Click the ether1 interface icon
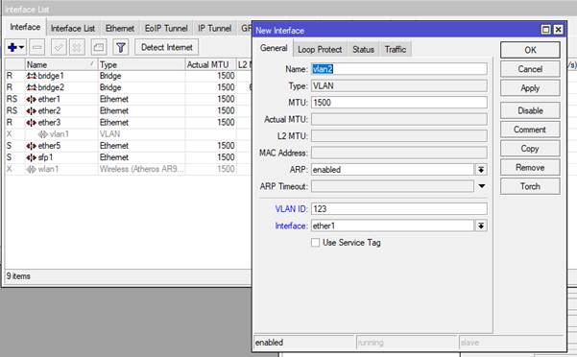The height and width of the screenshot is (357, 577). tap(32, 99)
